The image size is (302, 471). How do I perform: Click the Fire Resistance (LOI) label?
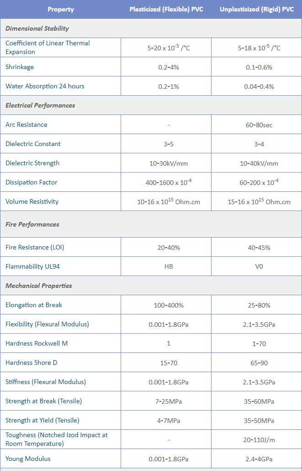35,247
